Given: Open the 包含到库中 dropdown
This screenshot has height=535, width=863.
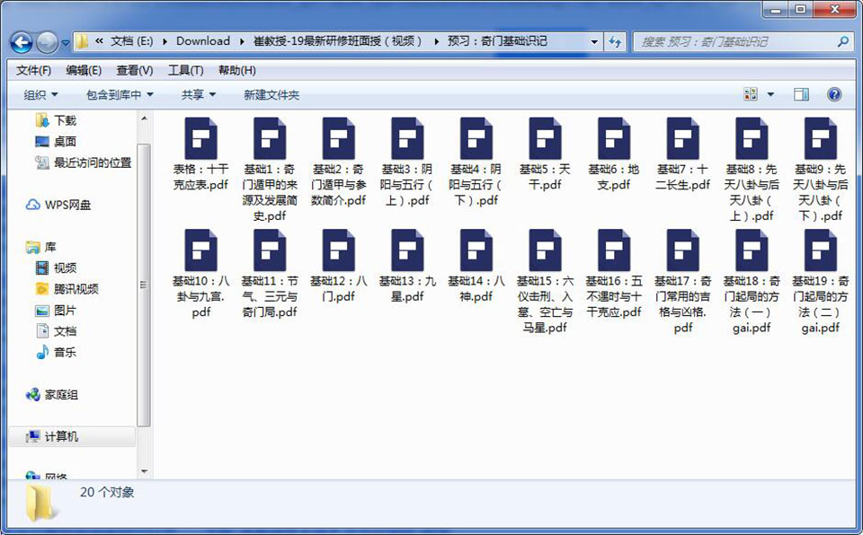Looking at the screenshot, I should [120, 94].
